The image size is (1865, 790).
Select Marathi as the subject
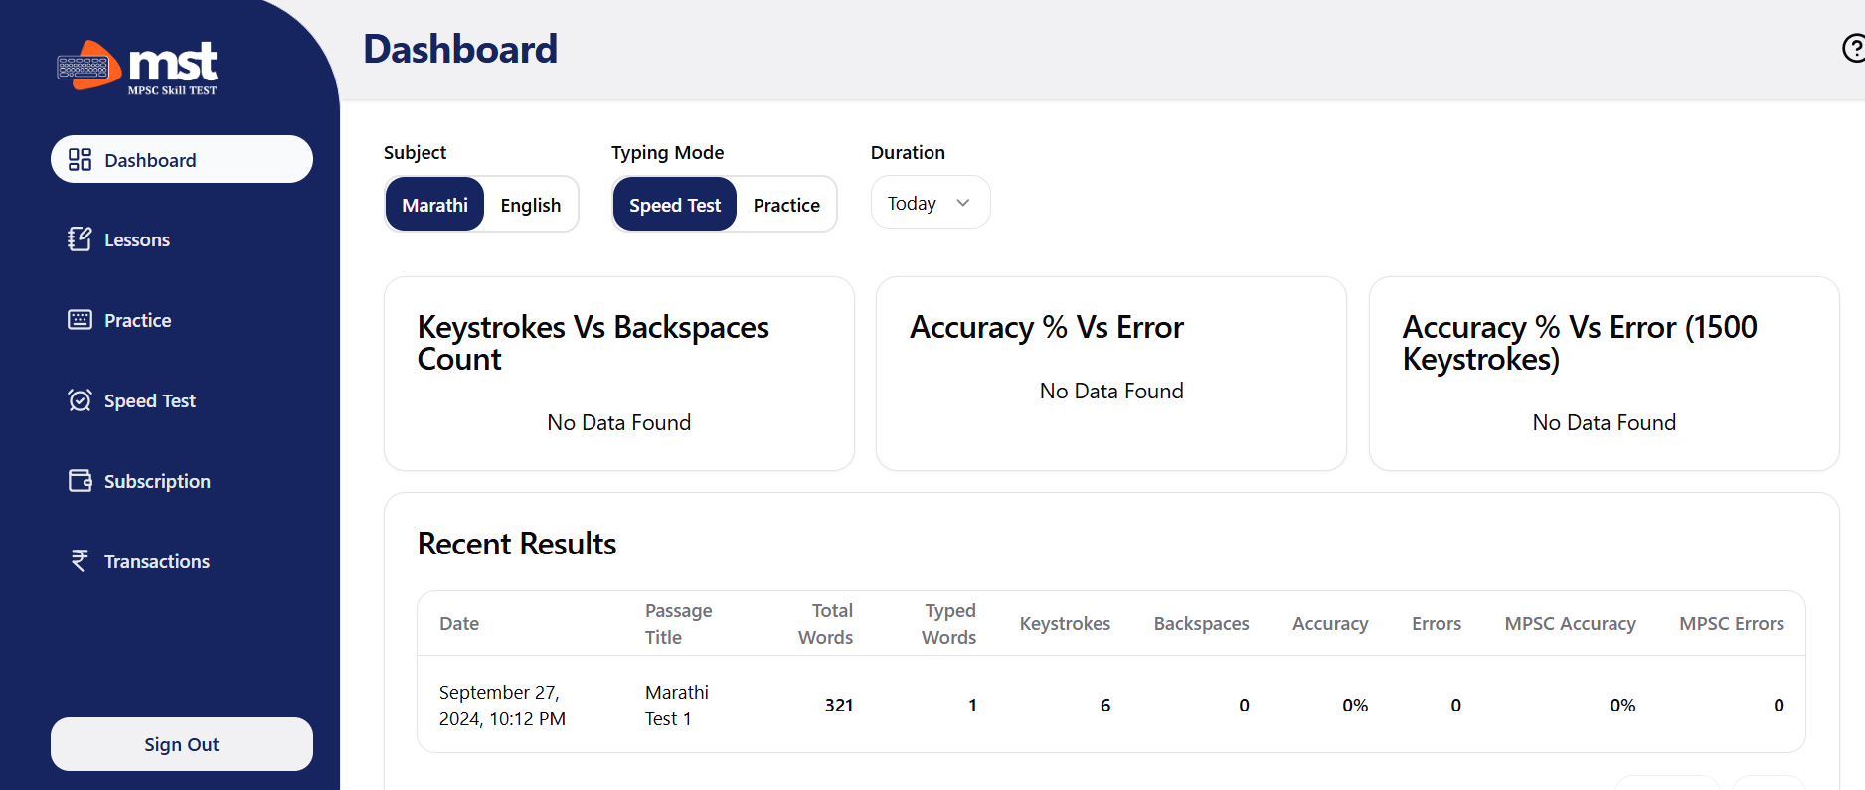[x=434, y=205]
